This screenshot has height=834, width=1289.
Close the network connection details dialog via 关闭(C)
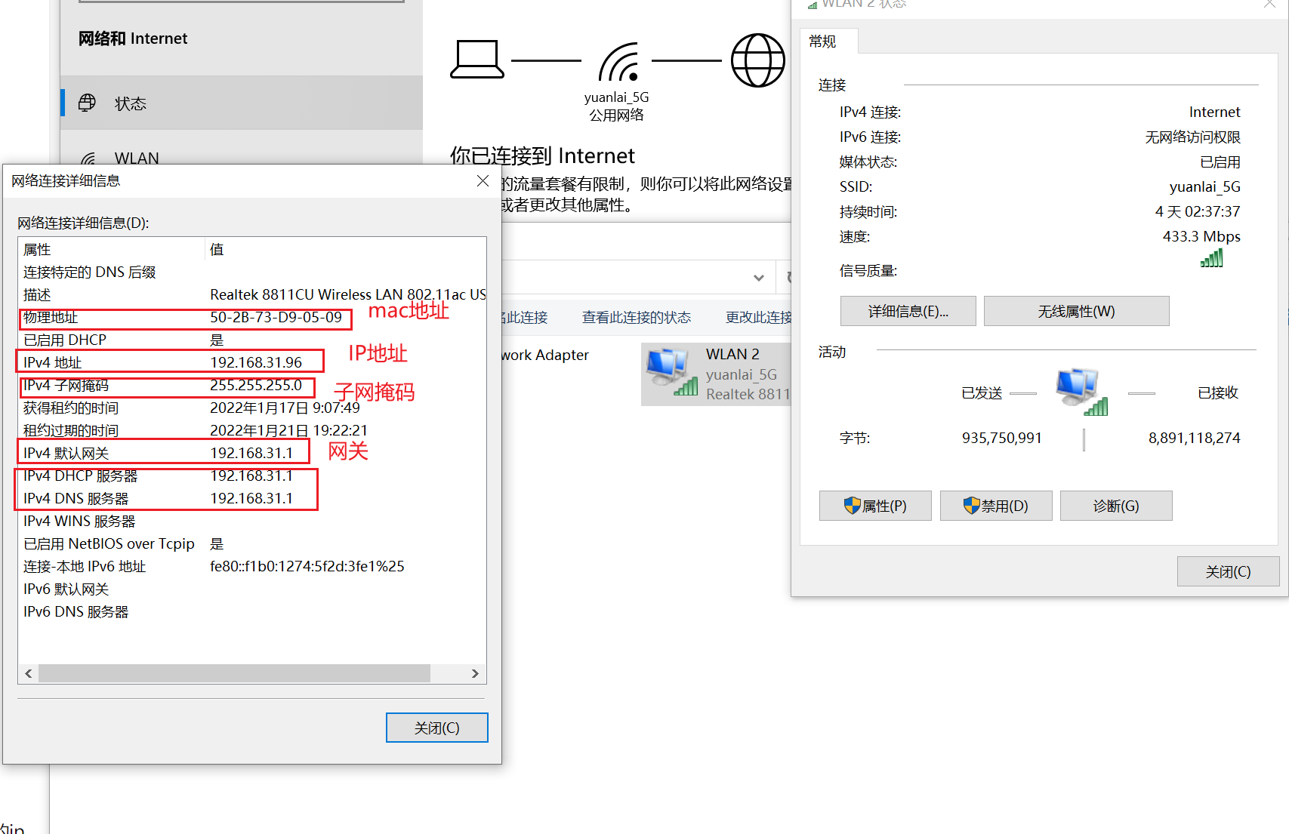(x=436, y=728)
